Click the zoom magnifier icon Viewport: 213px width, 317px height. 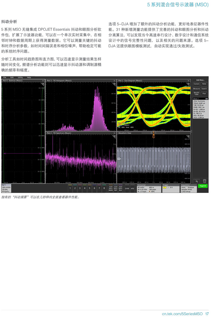pos(196,181)
